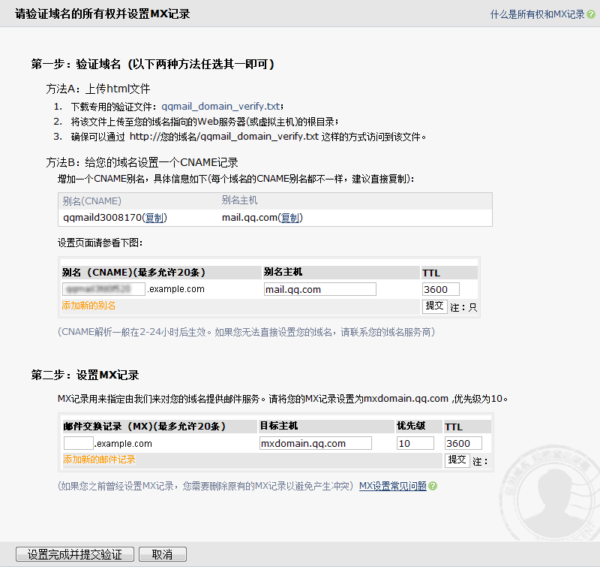
Task: Copy the qqmaild3008170 CNAME alias
Action: pos(154,218)
